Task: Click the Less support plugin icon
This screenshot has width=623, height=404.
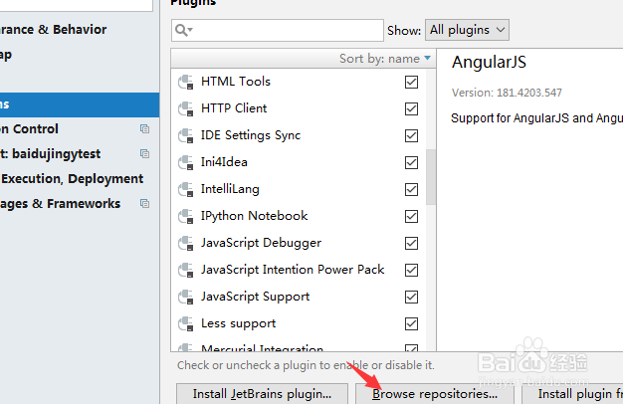Action: (184, 323)
